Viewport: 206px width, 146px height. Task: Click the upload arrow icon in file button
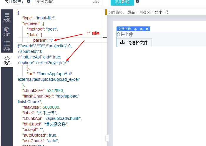pos(122,42)
